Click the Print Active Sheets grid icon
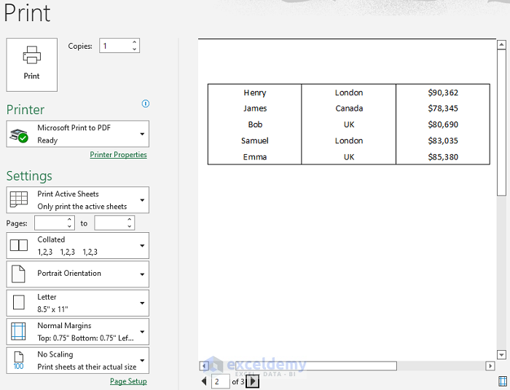 coord(19,199)
